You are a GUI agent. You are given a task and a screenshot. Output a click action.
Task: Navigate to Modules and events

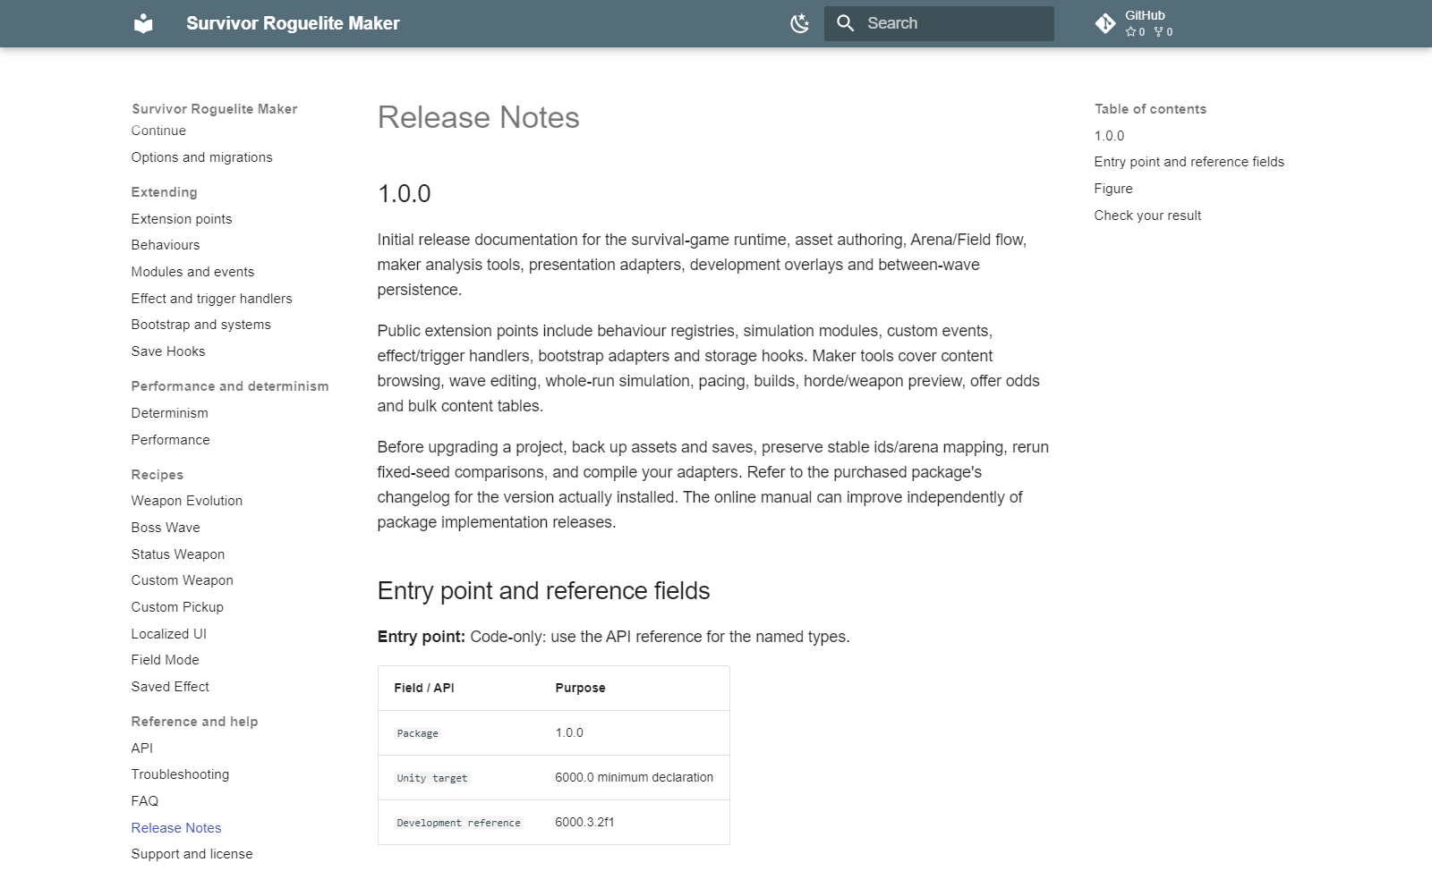point(192,272)
